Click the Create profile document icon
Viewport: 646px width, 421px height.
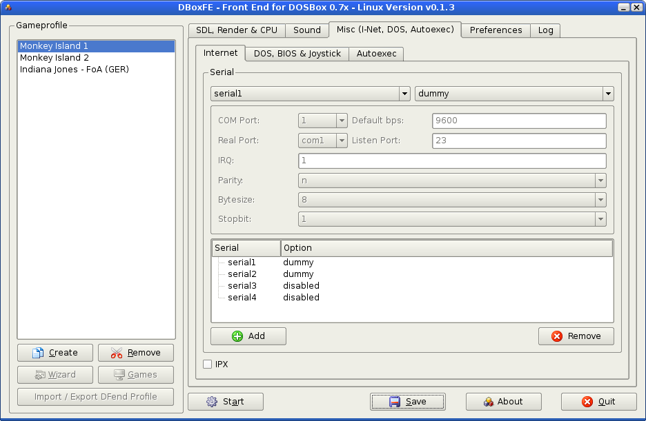38,353
